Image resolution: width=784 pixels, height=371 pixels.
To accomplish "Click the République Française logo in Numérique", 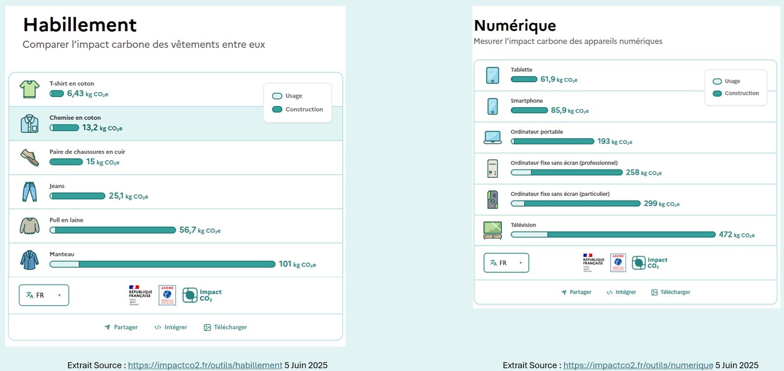I will (594, 263).
